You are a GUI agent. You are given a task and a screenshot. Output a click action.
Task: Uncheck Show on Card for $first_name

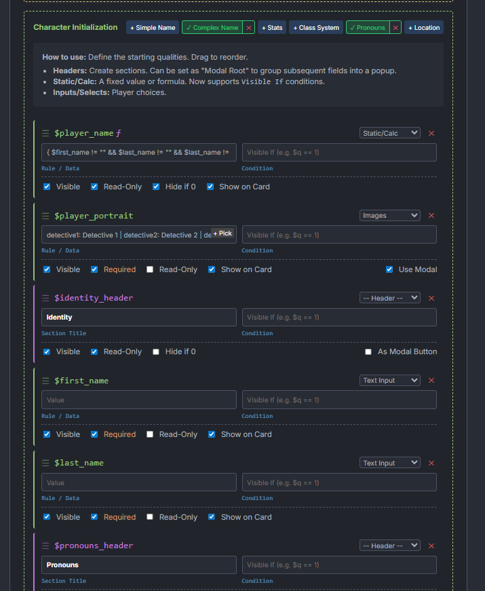212,434
